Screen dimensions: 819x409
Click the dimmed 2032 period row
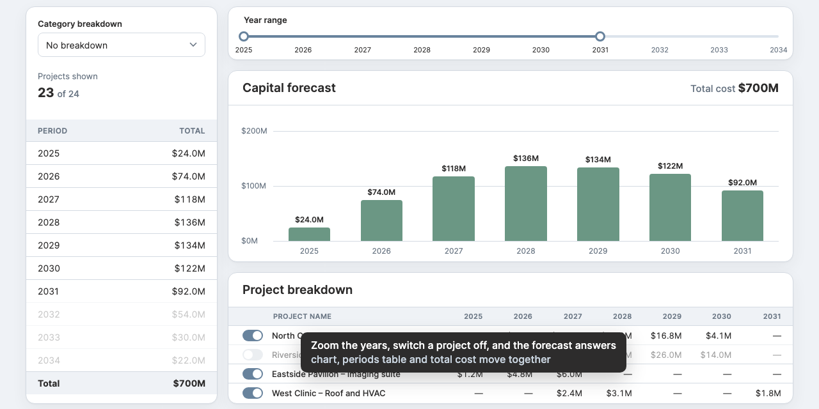tap(122, 314)
